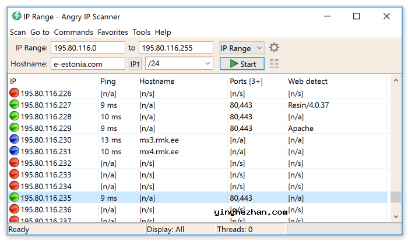This screenshot has height=242, width=408.
Task: Click the Hostname field e-estonia.com
Action: pos(88,64)
